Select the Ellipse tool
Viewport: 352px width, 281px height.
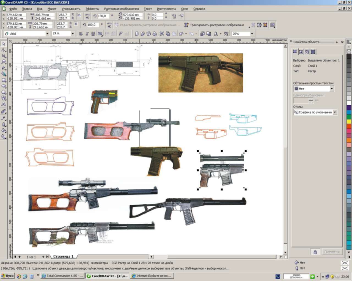click(x=4, y=86)
